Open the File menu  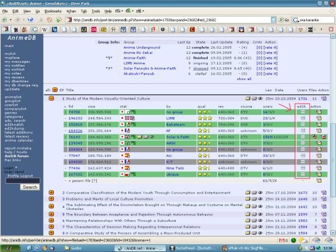(x=5, y=11)
